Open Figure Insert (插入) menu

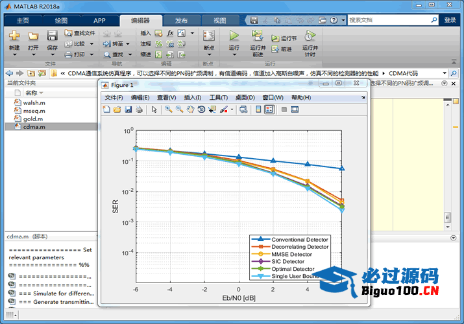pyautogui.click(x=193, y=97)
